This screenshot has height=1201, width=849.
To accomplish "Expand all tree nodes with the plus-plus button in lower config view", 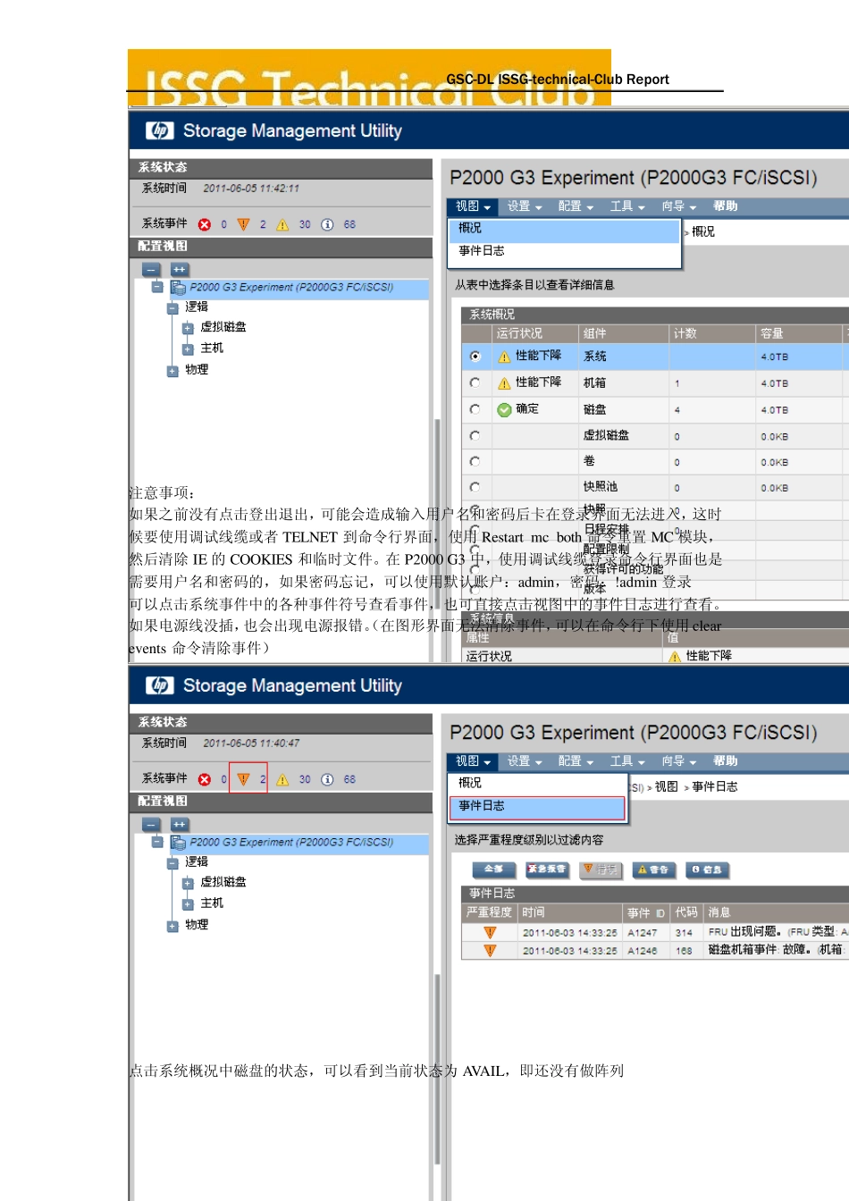I will pyautogui.click(x=180, y=824).
